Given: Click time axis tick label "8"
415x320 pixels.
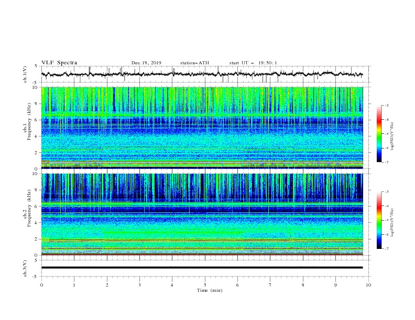Looking at the screenshot, I should click(x=303, y=285).
